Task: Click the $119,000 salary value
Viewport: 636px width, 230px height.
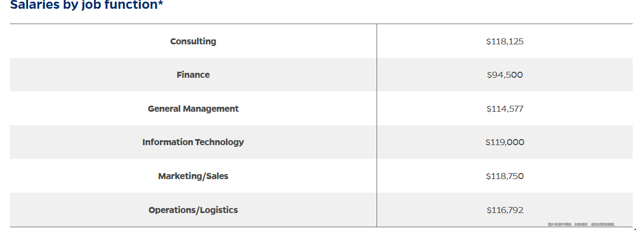Action: [x=505, y=142]
